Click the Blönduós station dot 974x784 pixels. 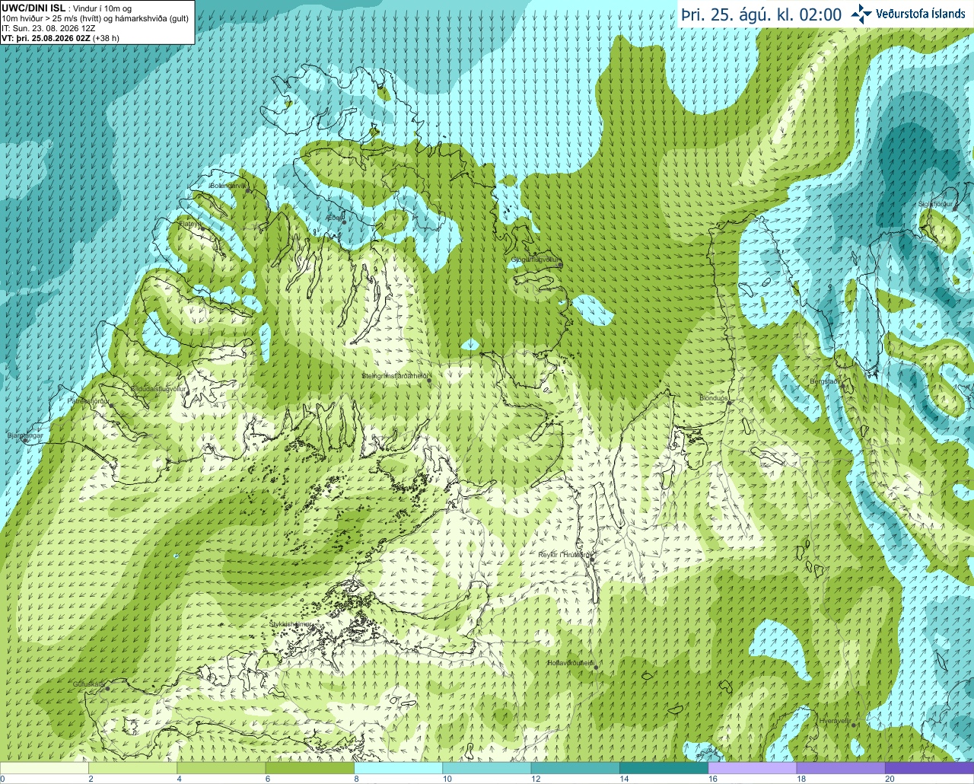(x=729, y=403)
